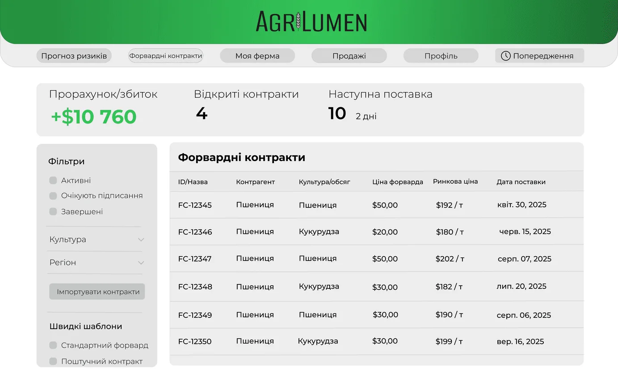Click delivery date лип. 20, 2025
This screenshot has width=618, height=372.
[x=521, y=286]
